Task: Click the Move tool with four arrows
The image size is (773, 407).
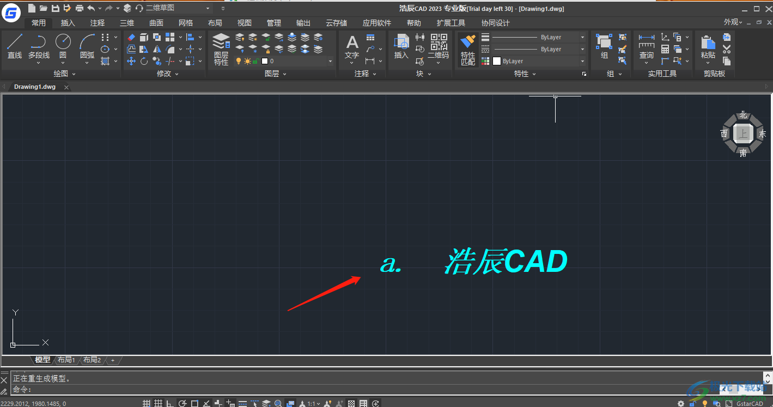Action: click(131, 61)
